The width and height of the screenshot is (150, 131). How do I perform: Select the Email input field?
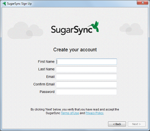point(86,77)
